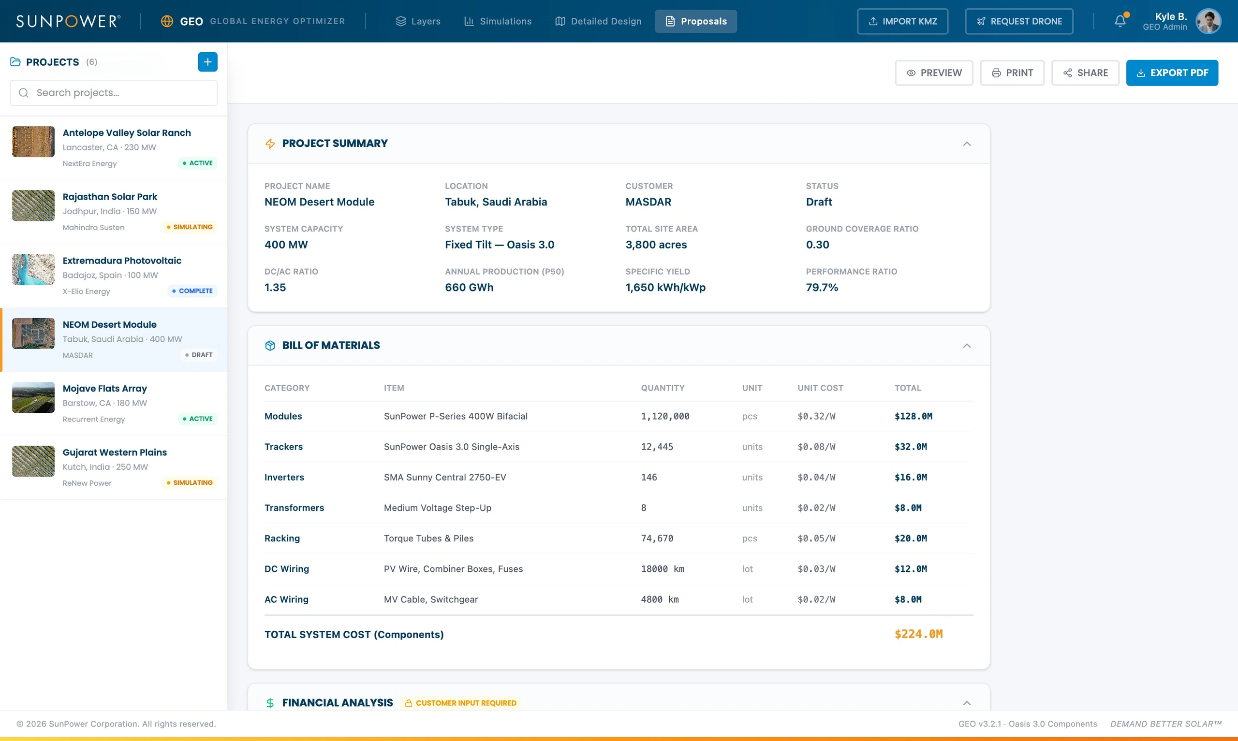Switch to the Layers tab

click(418, 21)
